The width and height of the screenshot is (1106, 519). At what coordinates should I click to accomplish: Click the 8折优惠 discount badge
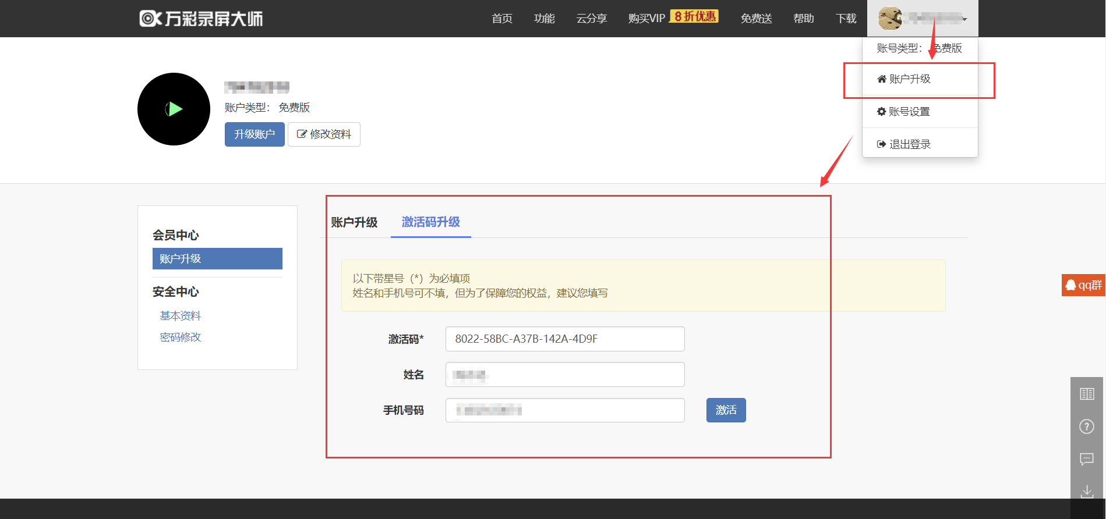click(694, 16)
